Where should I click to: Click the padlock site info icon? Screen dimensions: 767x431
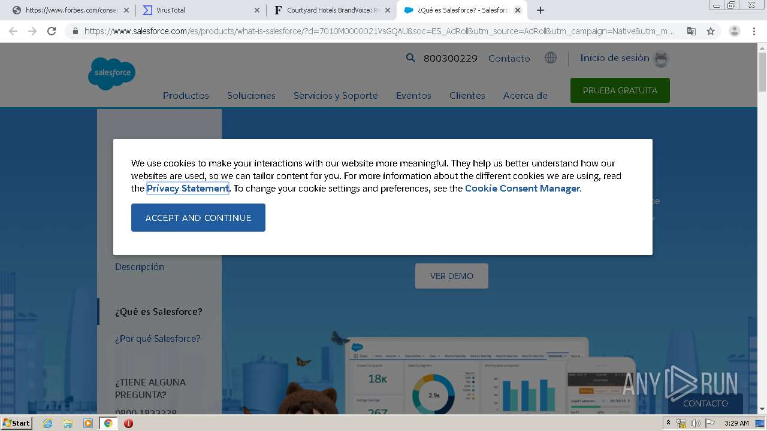click(x=75, y=31)
